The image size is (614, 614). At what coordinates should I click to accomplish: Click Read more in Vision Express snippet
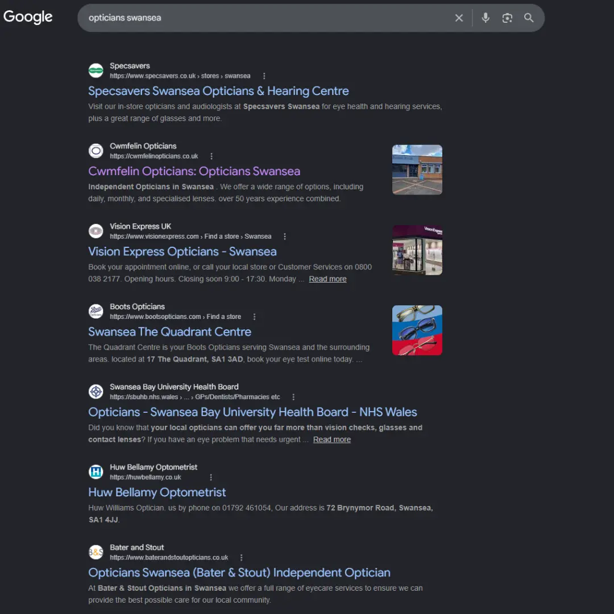(x=328, y=279)
